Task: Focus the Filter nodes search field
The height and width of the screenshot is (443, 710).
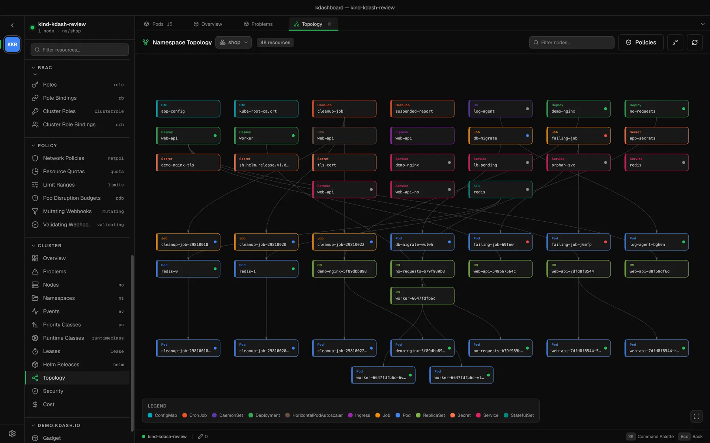Action: (572, 43)
